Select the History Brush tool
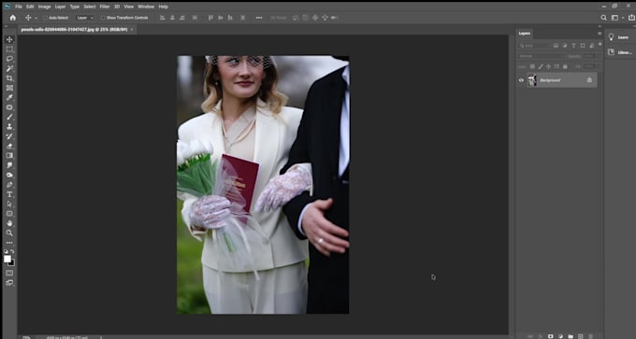The height and width of the screenshot is (339, 636). tap(9, 136)
